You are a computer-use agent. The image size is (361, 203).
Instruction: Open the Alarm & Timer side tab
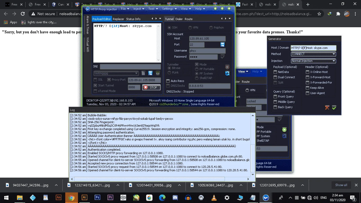pyautogui.click(x=88, y=25)
